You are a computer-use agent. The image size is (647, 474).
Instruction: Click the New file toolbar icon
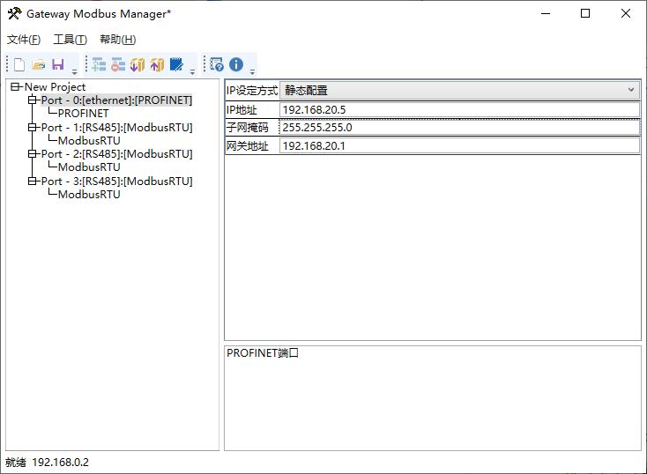[x=19, y=64]
